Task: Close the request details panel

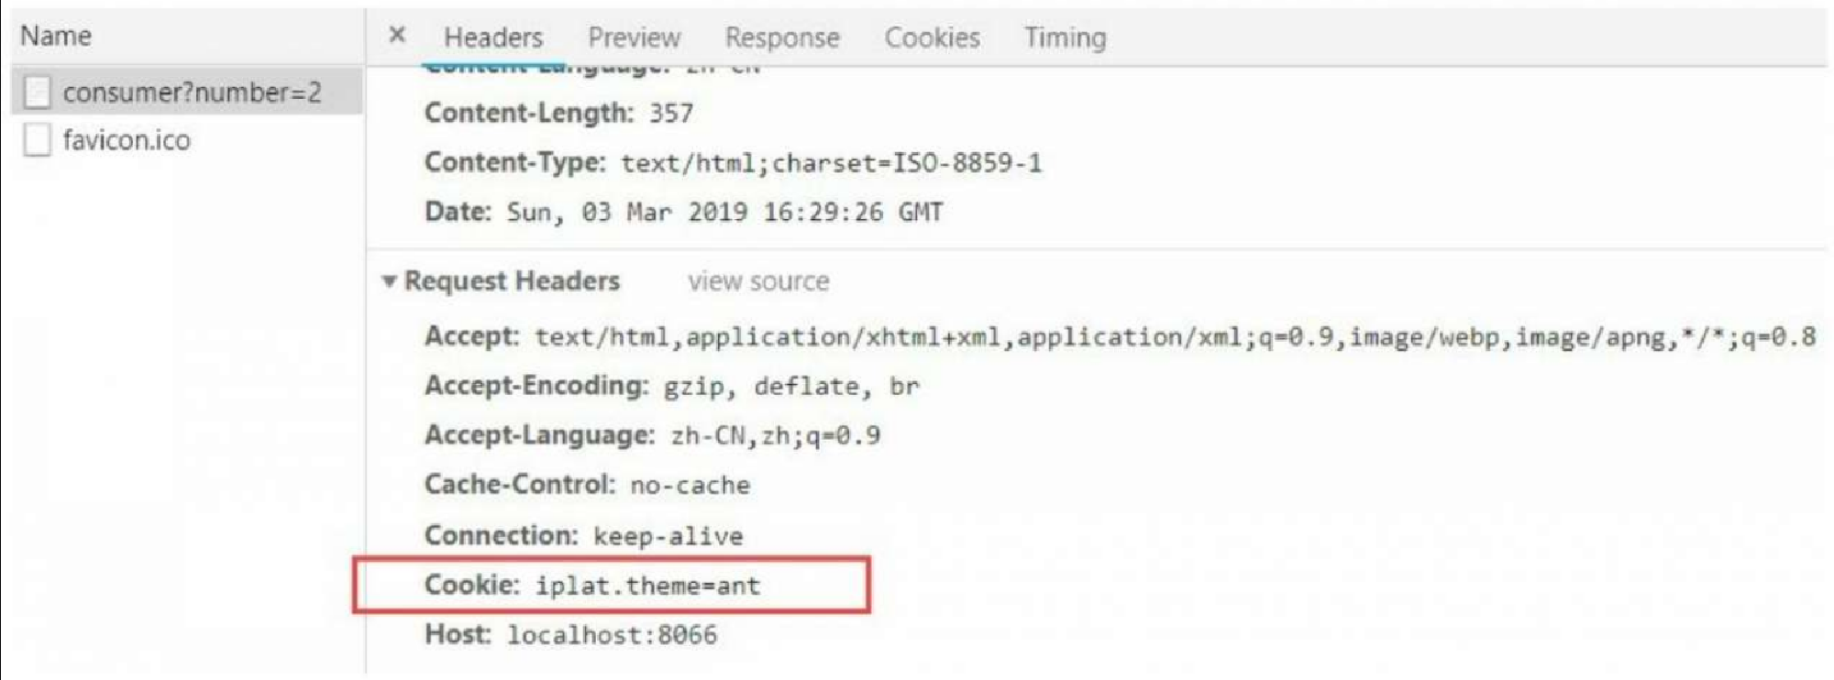Action: pyautogui.click(x=397, y=36)
